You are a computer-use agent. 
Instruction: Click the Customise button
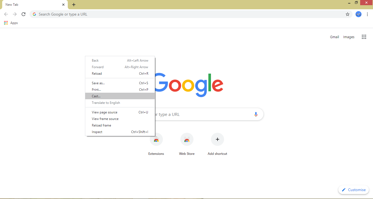point(354,190)
